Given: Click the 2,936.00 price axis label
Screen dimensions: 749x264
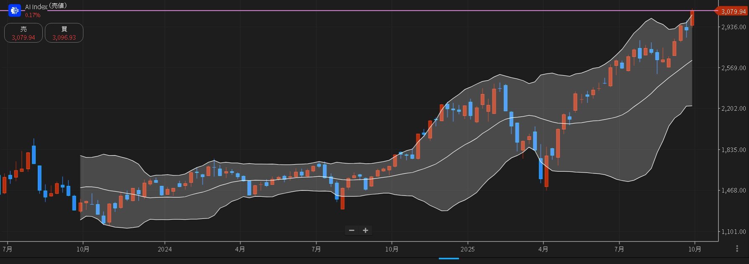Looking at the screenshot, I should pyautogui.click(x=733, y=27).
